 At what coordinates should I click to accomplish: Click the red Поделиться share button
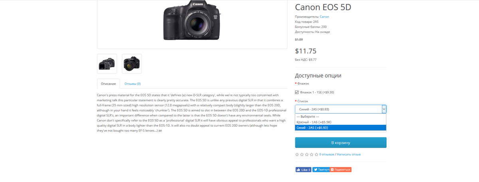[340, 170]
